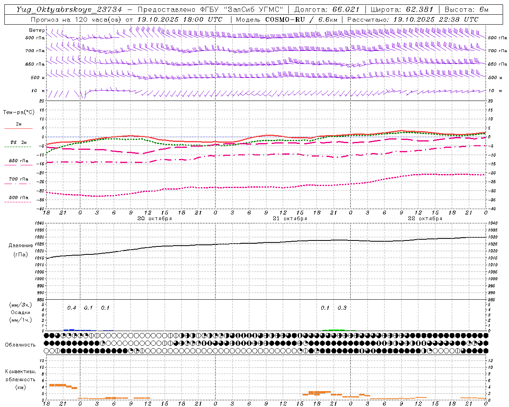509x407 pixels.
Task: Select the Облачность cloud cover row label
Action: [20, 345]
